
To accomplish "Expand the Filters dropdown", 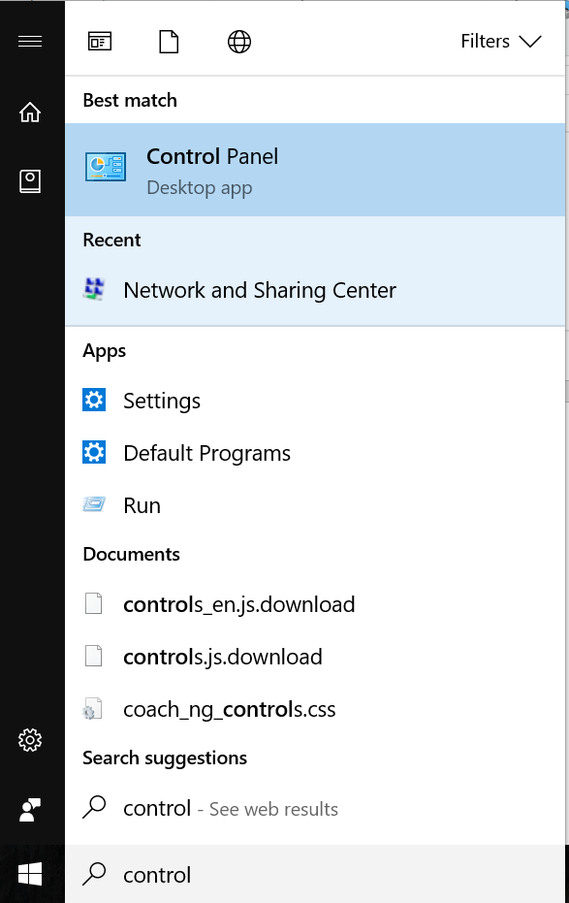I will [x=501, y=42].
